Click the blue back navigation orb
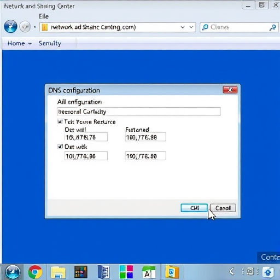The image size is (280, 280). [10, 26]
